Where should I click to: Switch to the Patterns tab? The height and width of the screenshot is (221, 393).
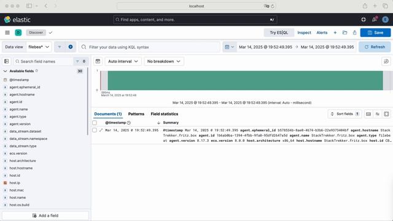pos(136,114)
